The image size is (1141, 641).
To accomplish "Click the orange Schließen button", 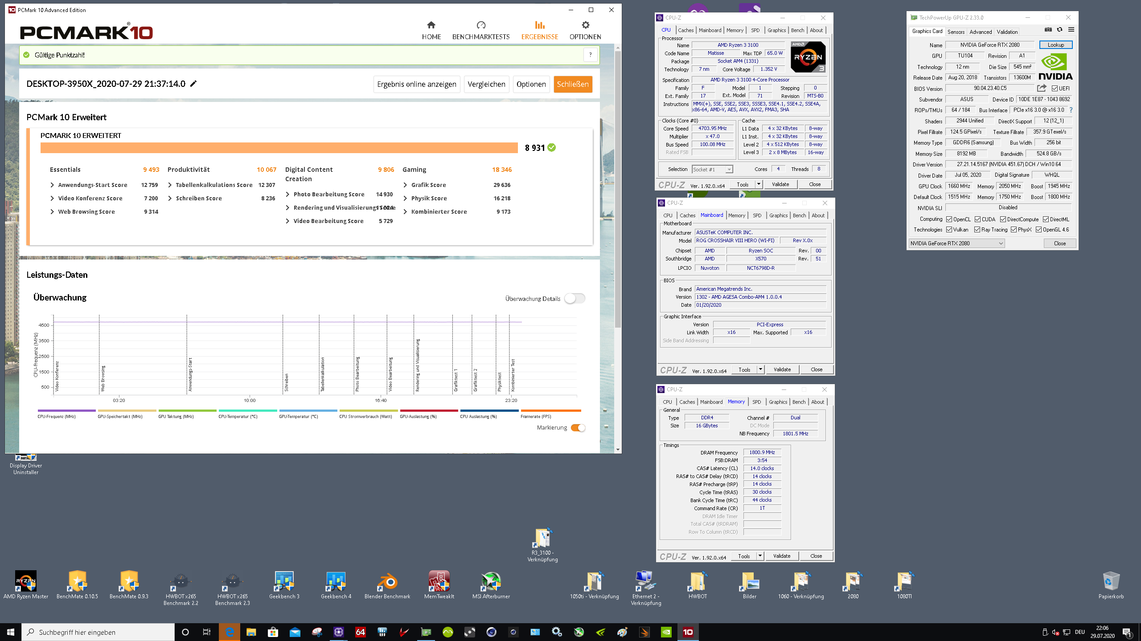I will 573,84.
